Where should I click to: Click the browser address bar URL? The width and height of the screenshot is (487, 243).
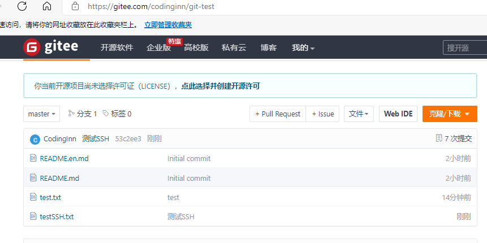click(151, 6)
